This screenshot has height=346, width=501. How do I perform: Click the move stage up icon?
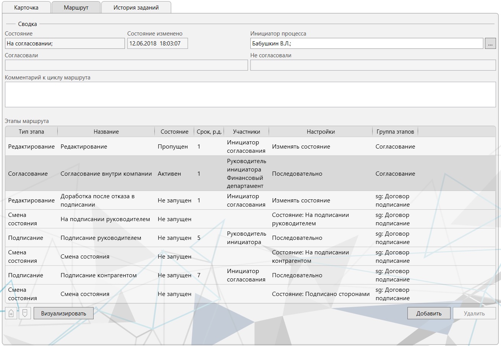[11, 313]
